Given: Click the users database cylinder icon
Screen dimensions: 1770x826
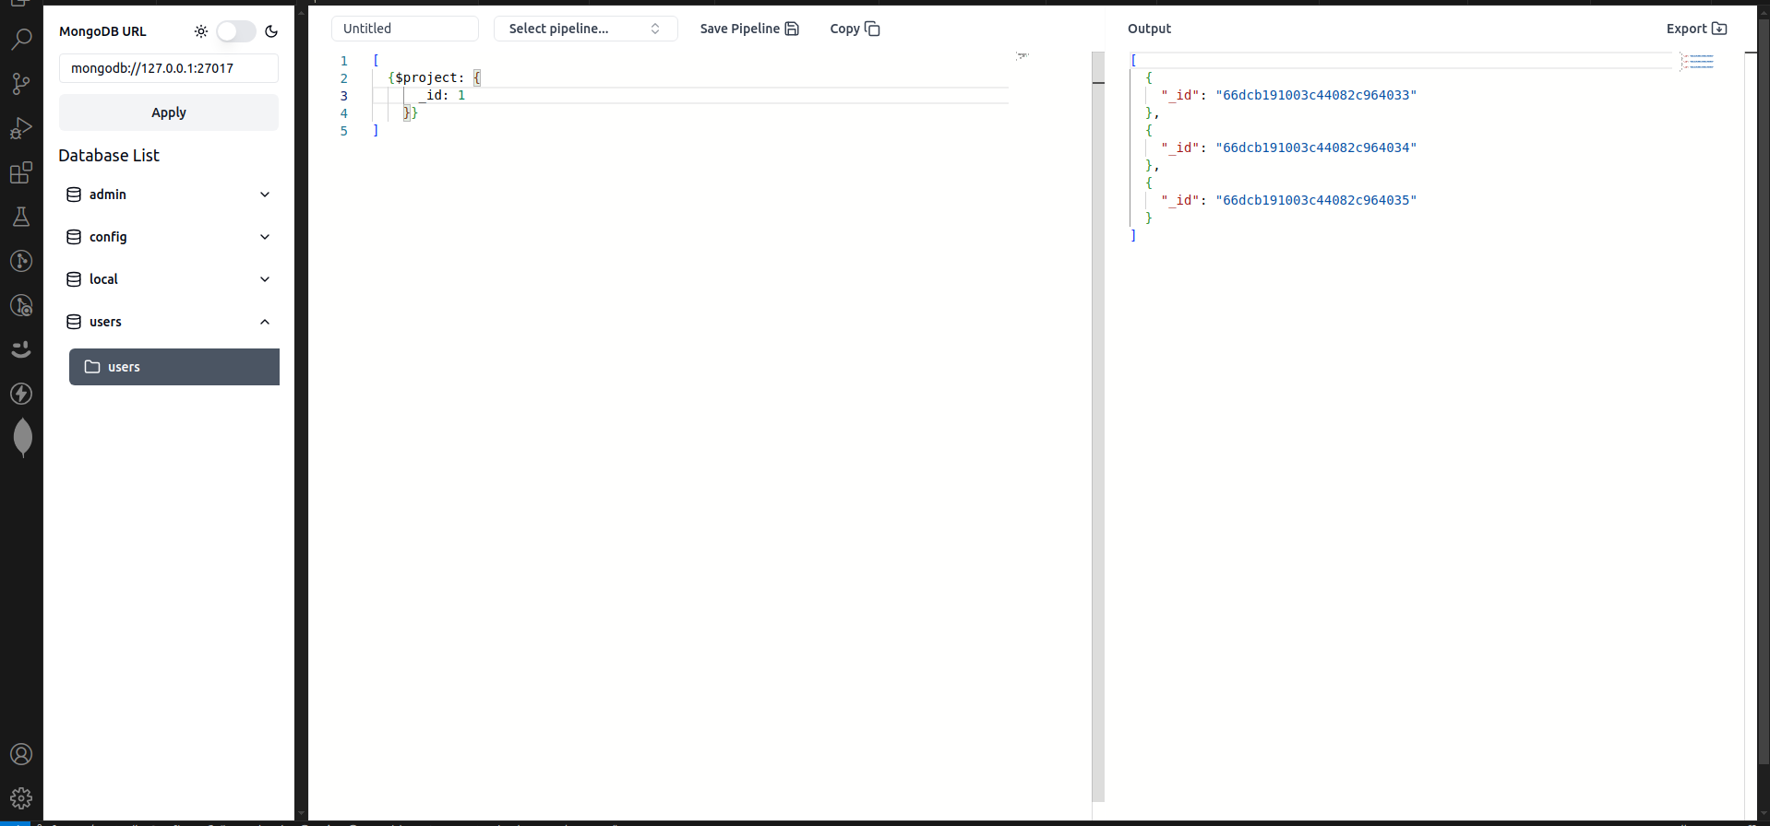Looking at the screenshot, I should (74, 322).
